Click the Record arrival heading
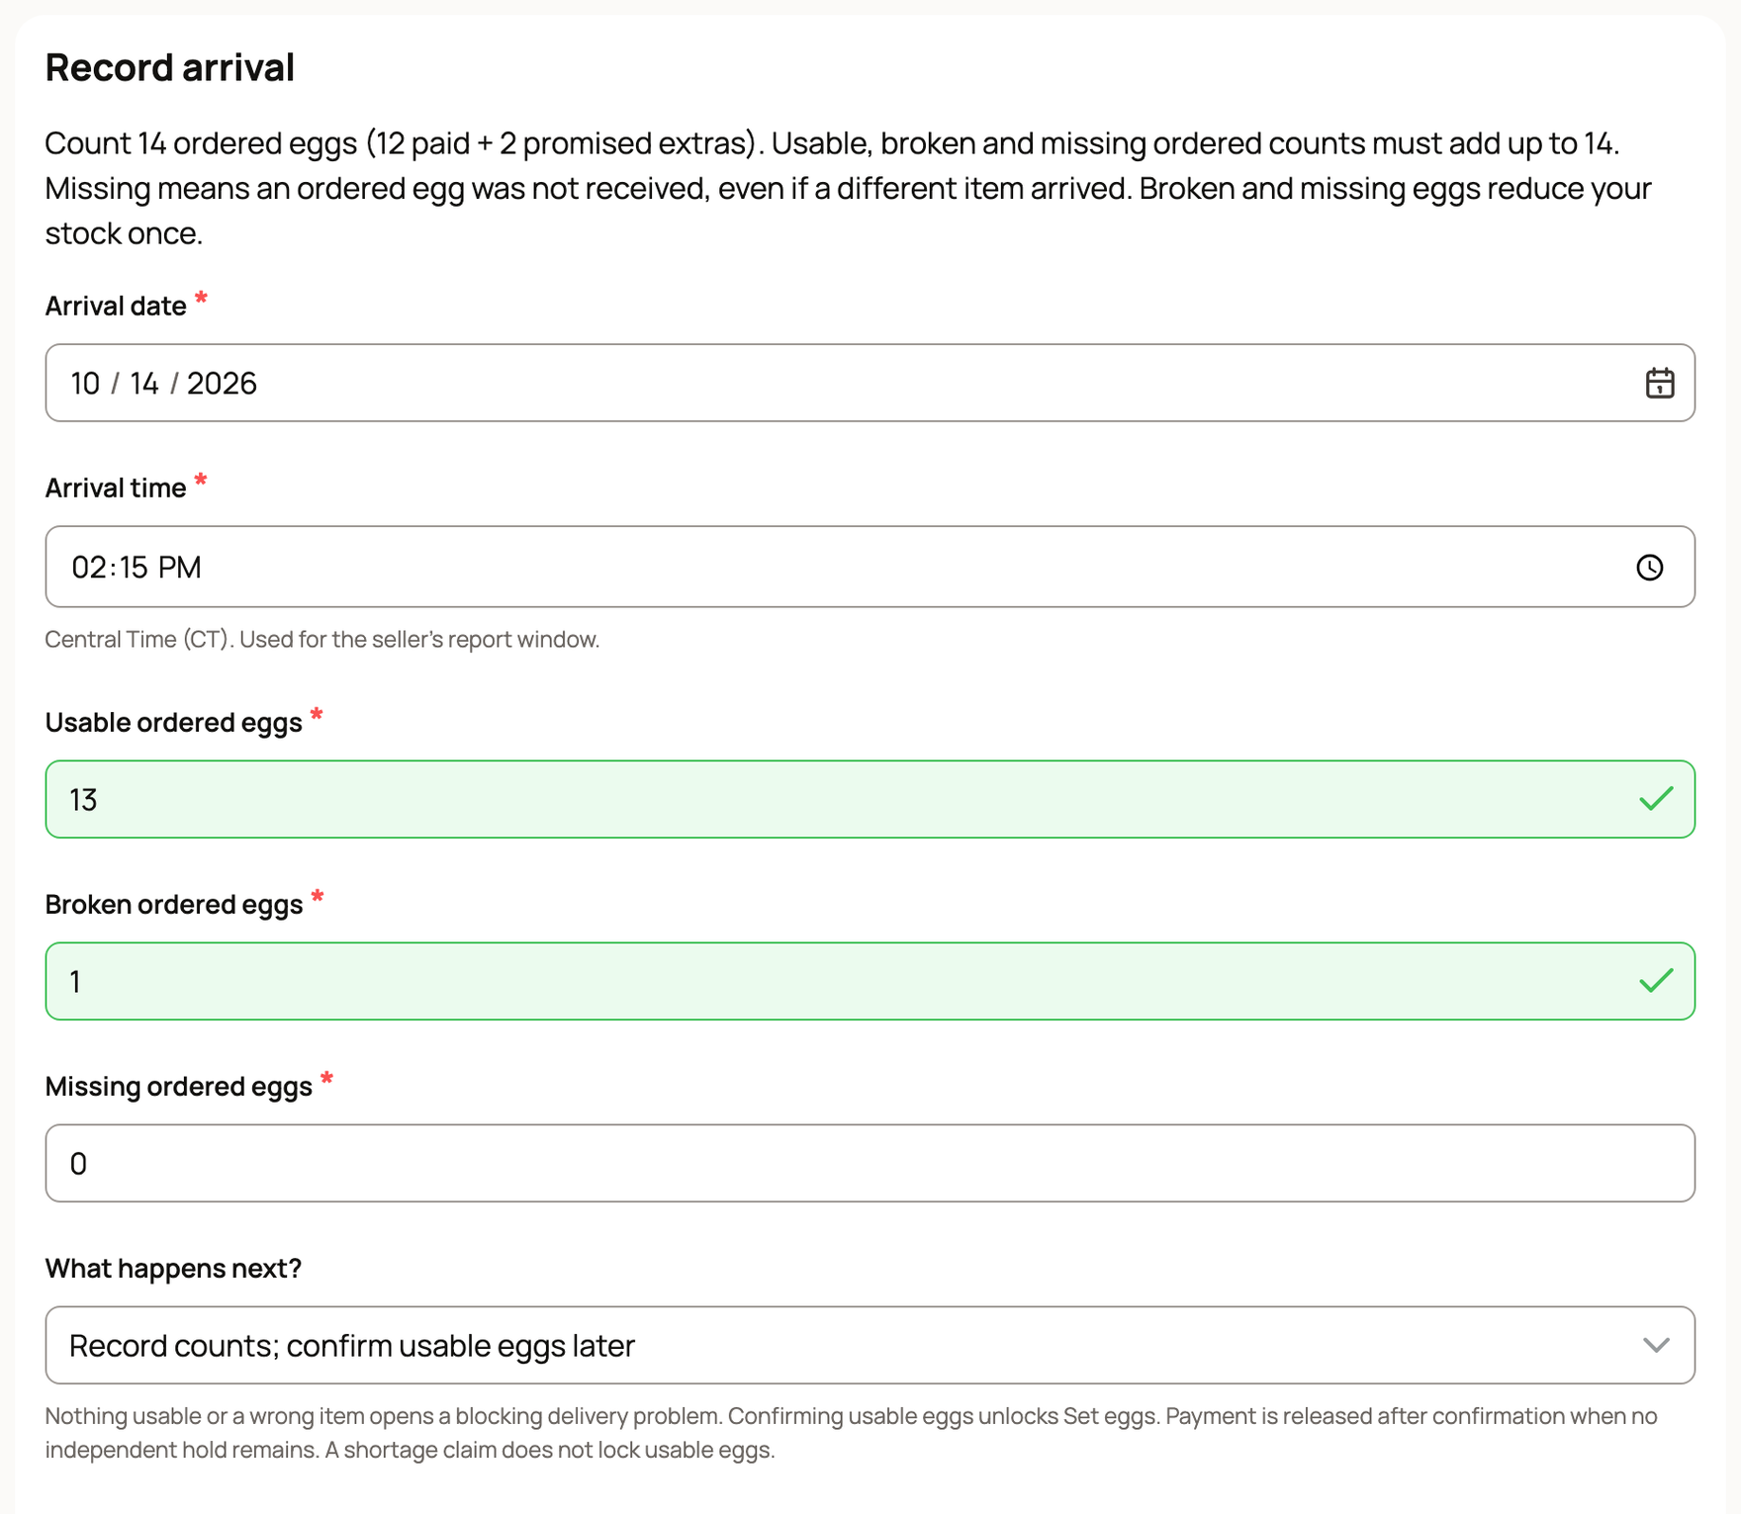Image resolution: width=1741 pixels, height=1514 pixels. 170,67
